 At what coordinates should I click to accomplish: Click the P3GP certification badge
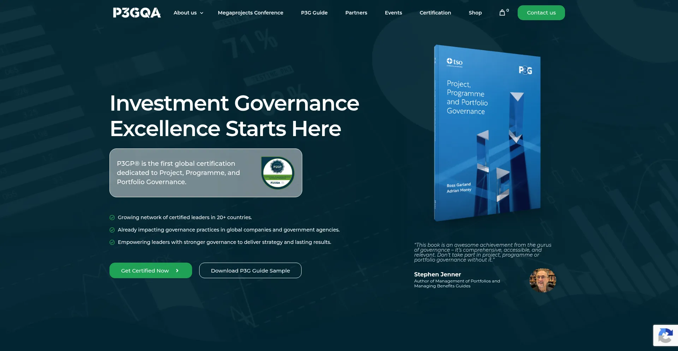[x=278, y=173]
